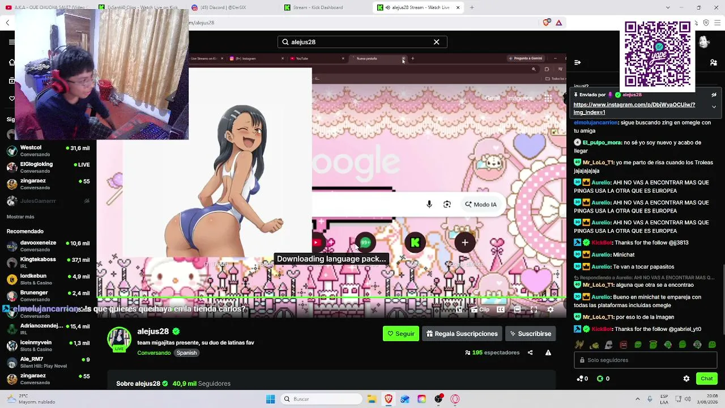Open iceinmyvein's recommended channel
This screenshot has height=408, width=725.
pyautogui.click(x=48, y=346)
